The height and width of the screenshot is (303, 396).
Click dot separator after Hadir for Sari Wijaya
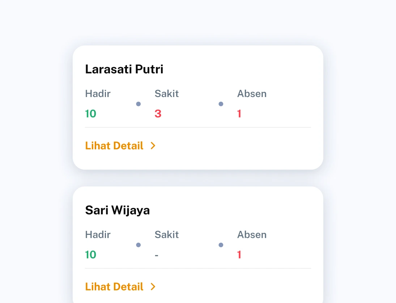click(x=138, y=245)
